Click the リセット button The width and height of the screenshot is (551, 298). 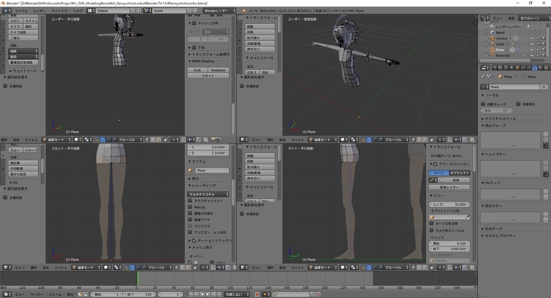click(208, 76)
